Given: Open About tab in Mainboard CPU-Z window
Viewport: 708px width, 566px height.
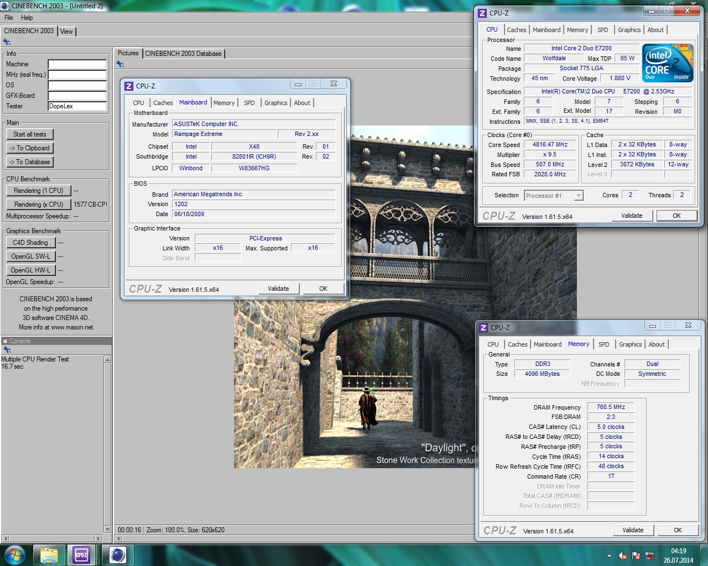Looking at the screenshot, I should pos(302,103).
